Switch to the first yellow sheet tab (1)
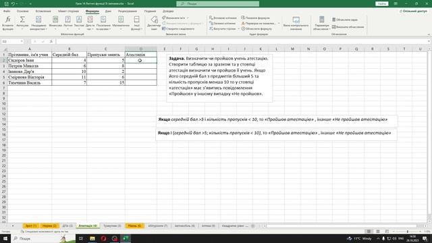 click(30, 226)
